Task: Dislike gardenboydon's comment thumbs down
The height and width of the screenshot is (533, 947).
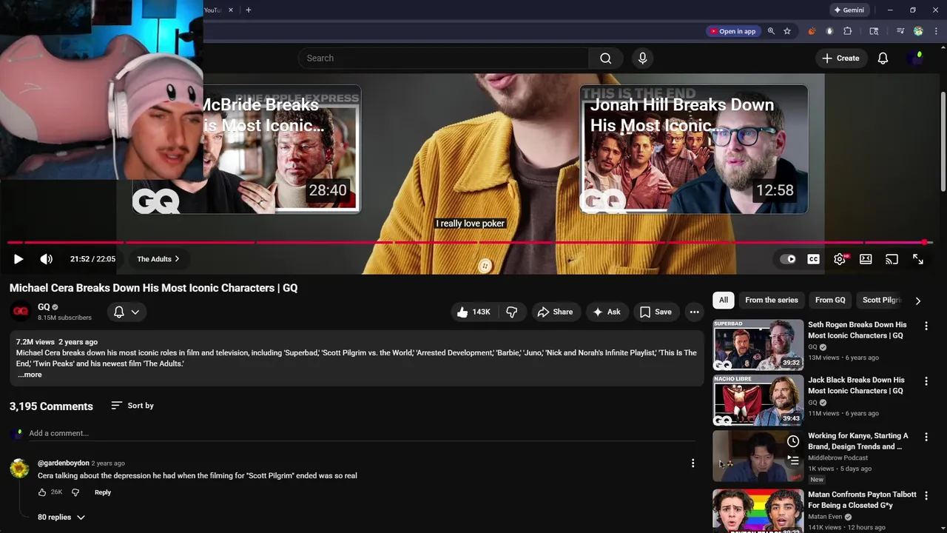Action: (x=75, y=492)
